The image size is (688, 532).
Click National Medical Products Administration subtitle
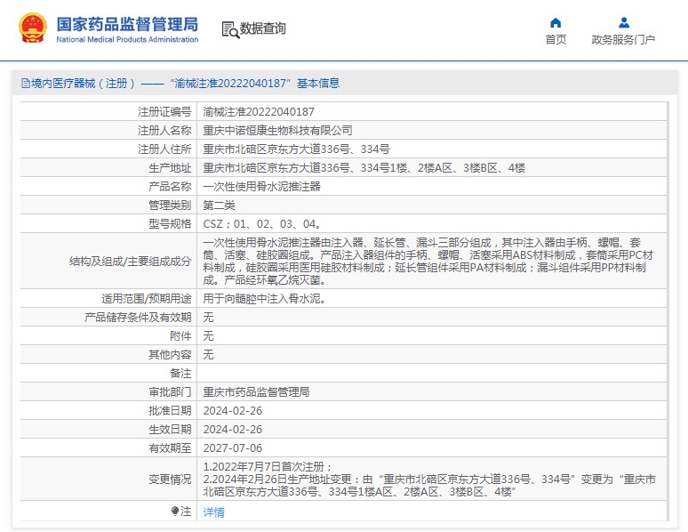[x=127, y=39]
